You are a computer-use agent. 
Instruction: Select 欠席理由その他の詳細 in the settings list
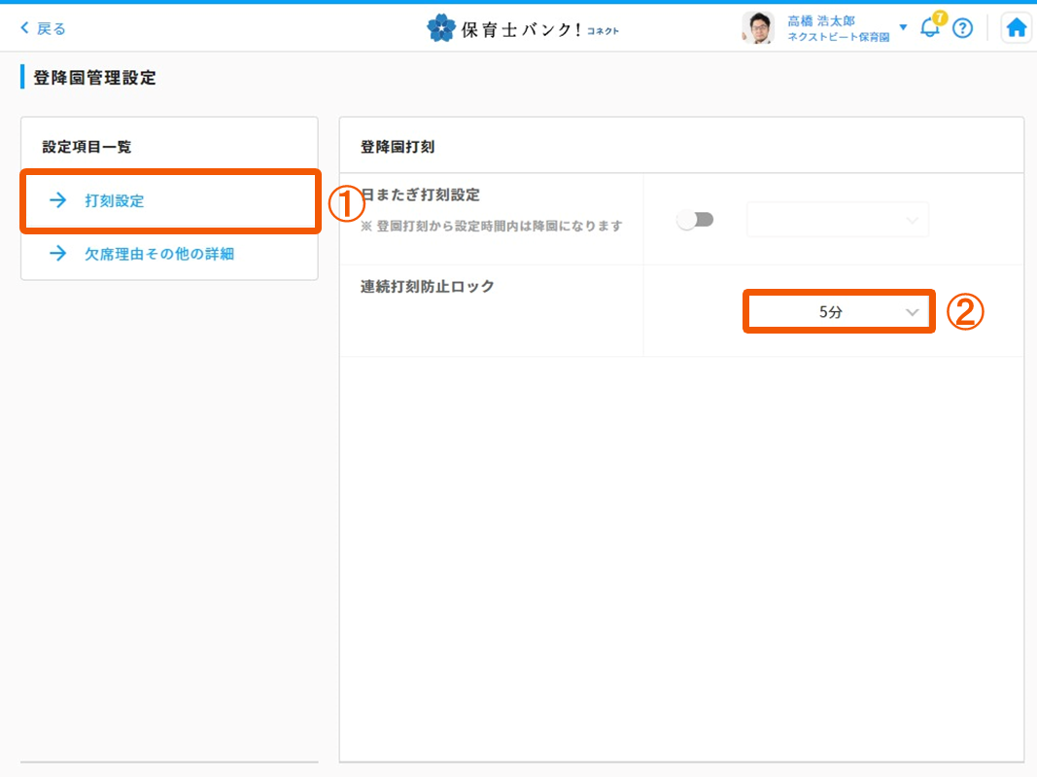point(159,254)
